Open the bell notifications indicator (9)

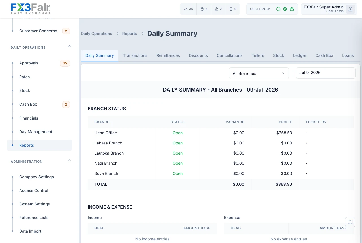[232, 9]
